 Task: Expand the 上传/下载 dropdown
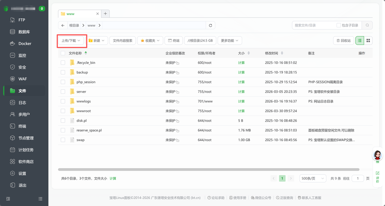71,41
